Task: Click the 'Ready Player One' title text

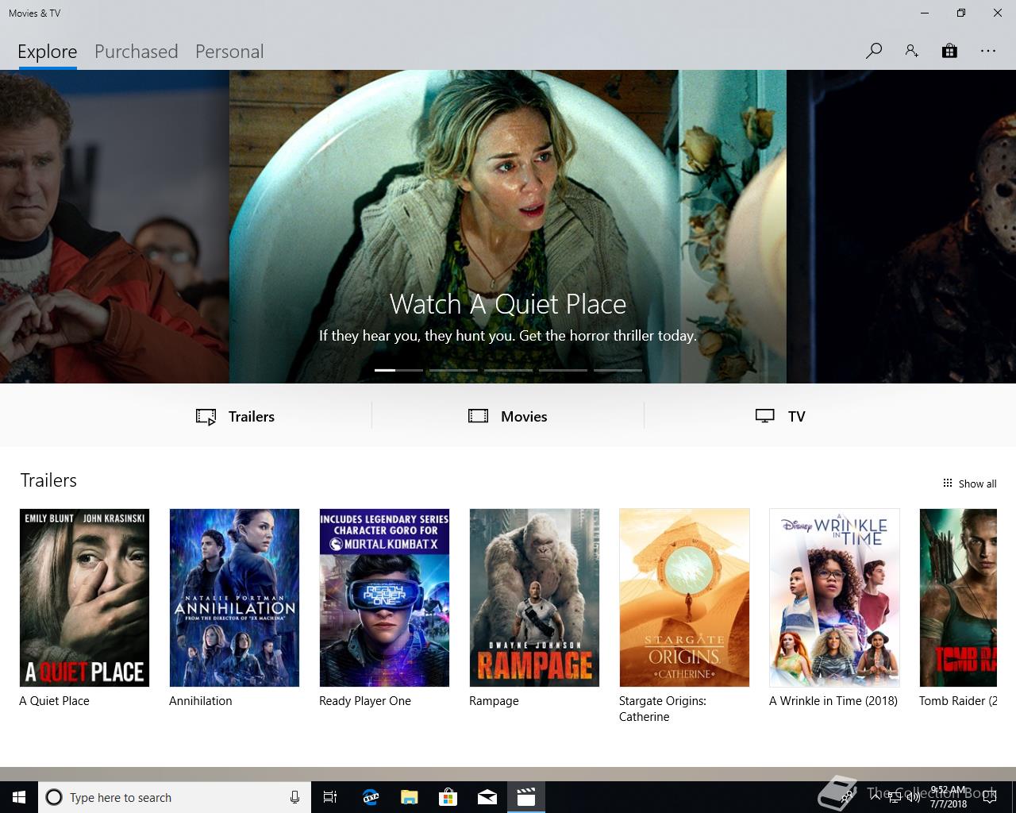Action: [x=365, y=701]
